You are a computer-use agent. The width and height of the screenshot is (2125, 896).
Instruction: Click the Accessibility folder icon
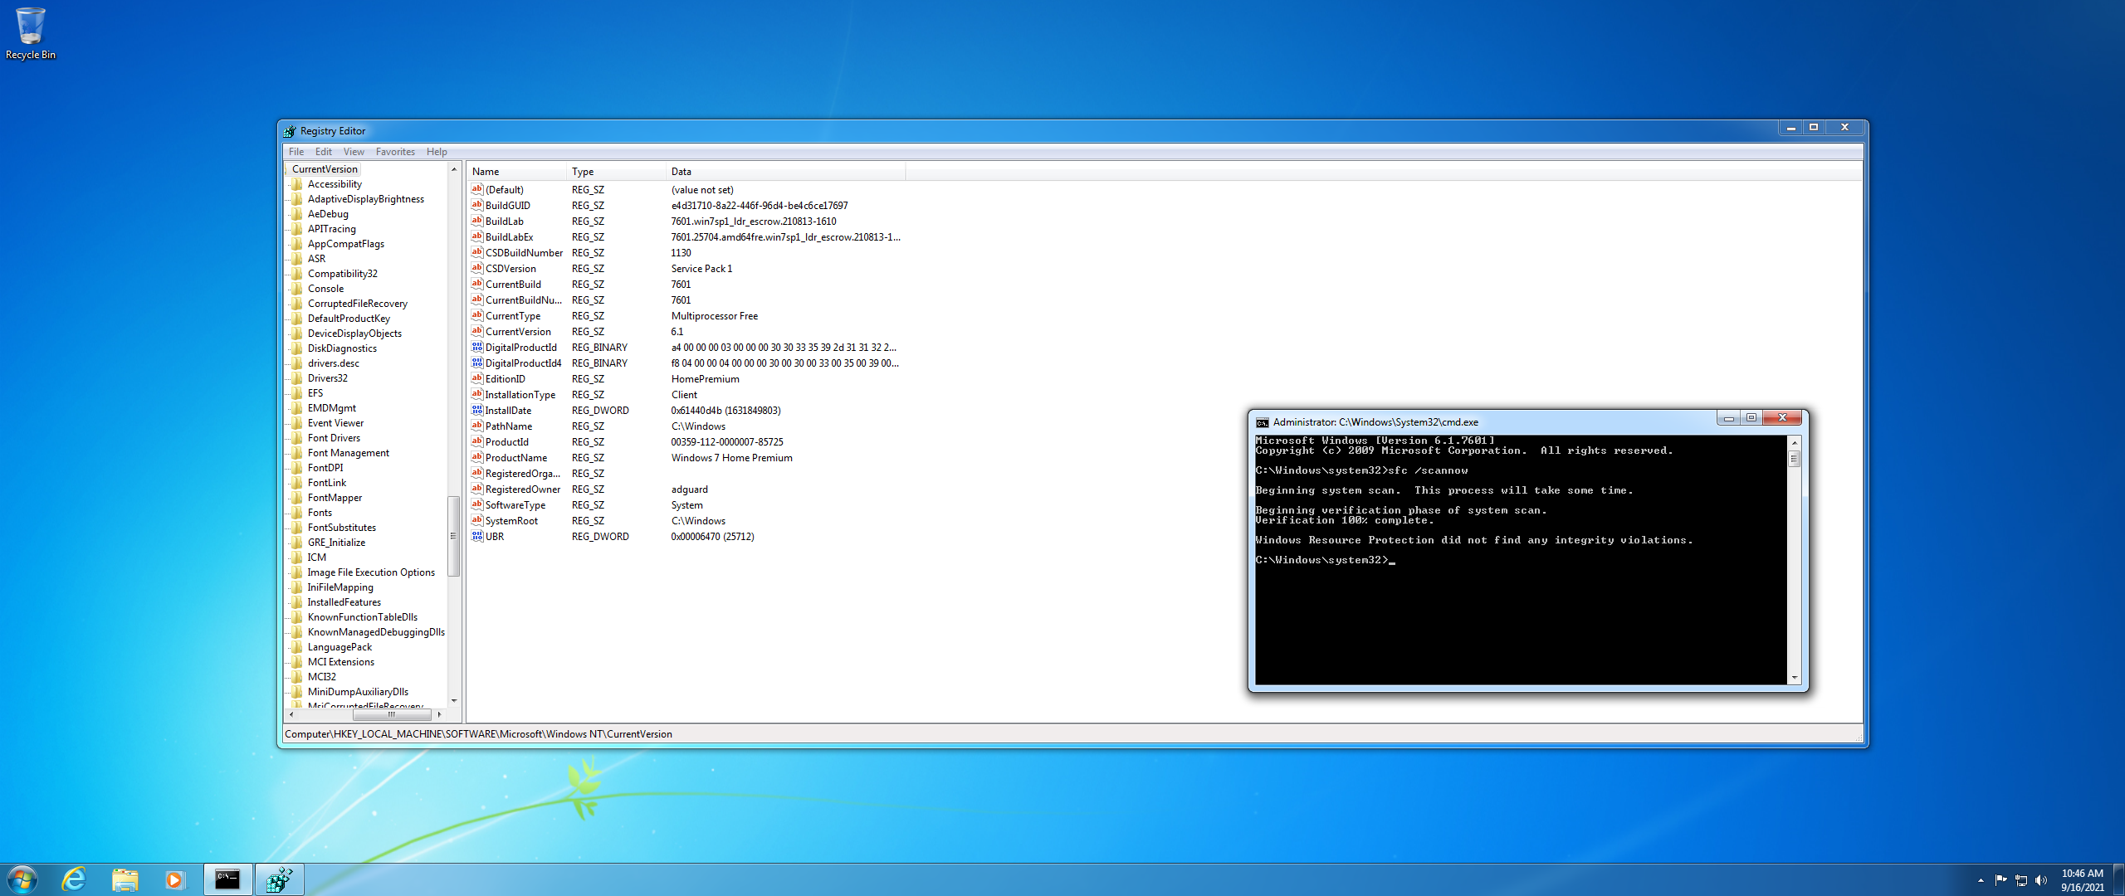[x=297, y=184]
